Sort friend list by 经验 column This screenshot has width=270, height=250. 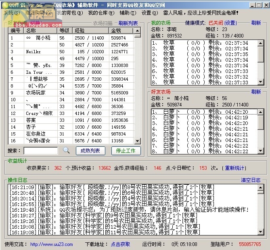[x=91, y=31]
